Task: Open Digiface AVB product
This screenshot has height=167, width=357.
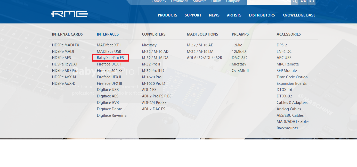Action: (x=108, y=103)
